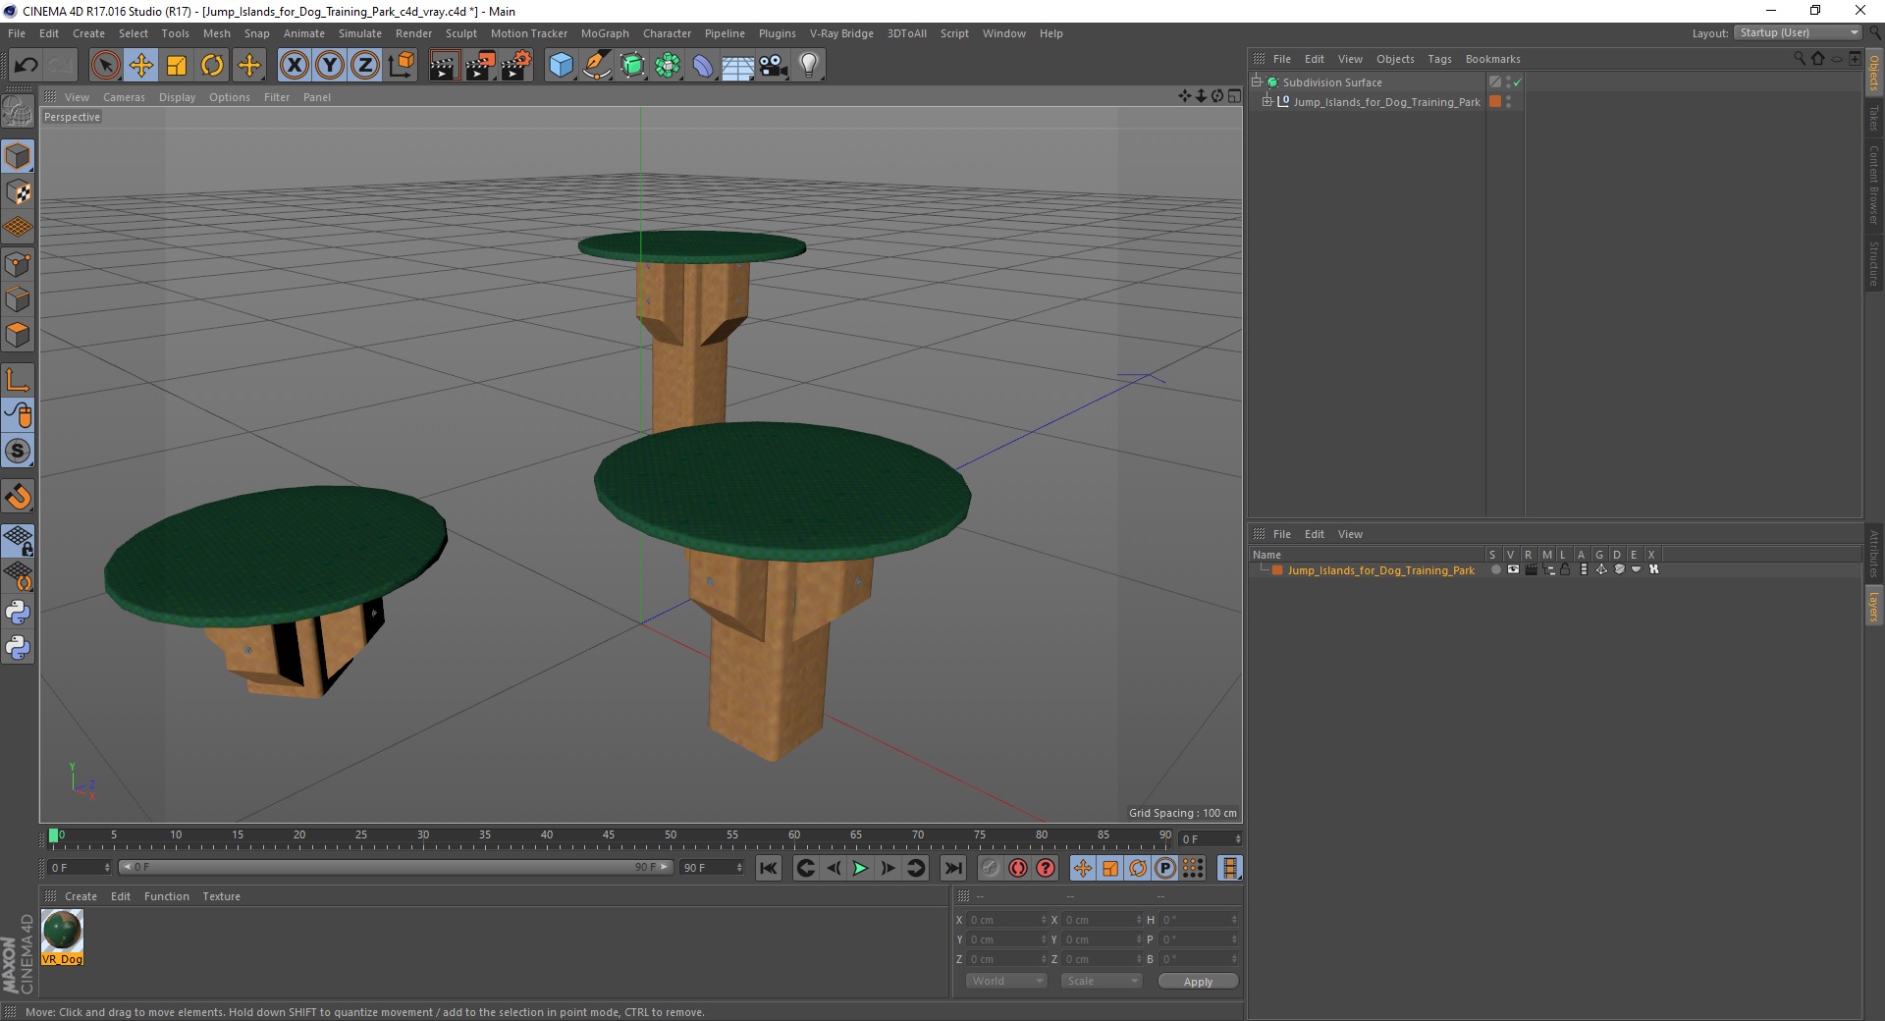Add a floor environment object
Image resolution: width=1885 pixels, height=1021 pixels.
coord(737,66)
